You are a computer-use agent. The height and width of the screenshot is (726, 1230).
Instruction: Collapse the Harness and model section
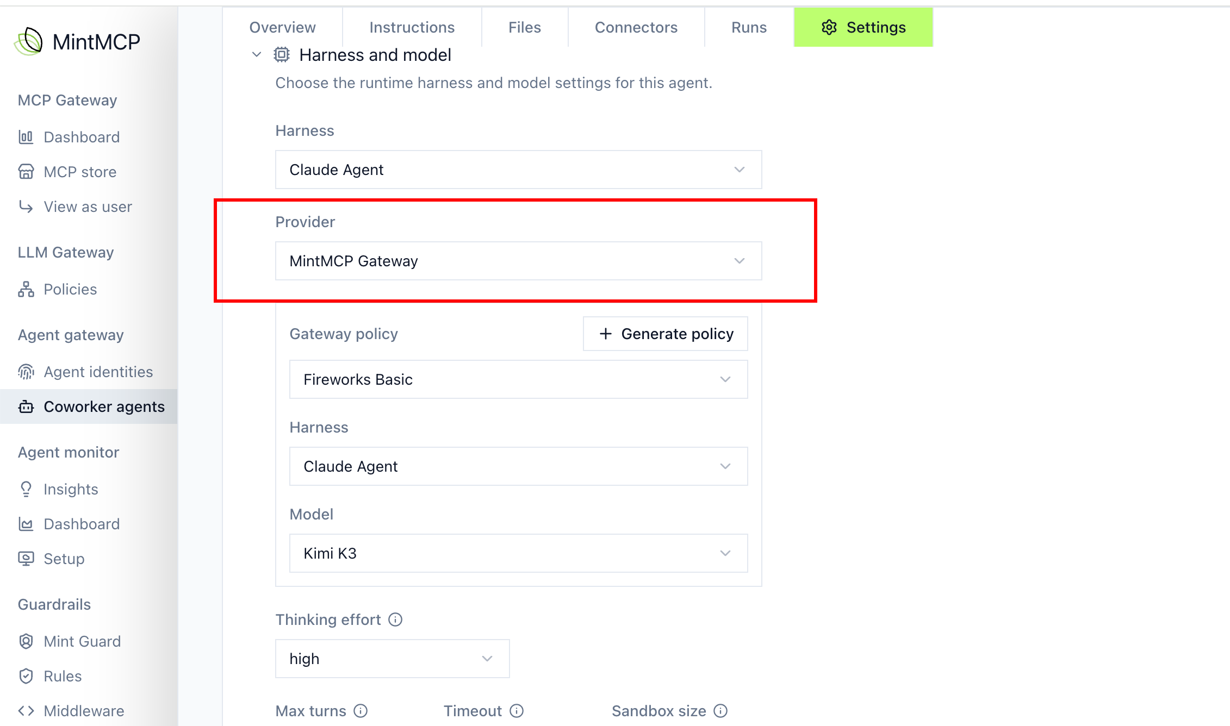click(x=257, y=54)
